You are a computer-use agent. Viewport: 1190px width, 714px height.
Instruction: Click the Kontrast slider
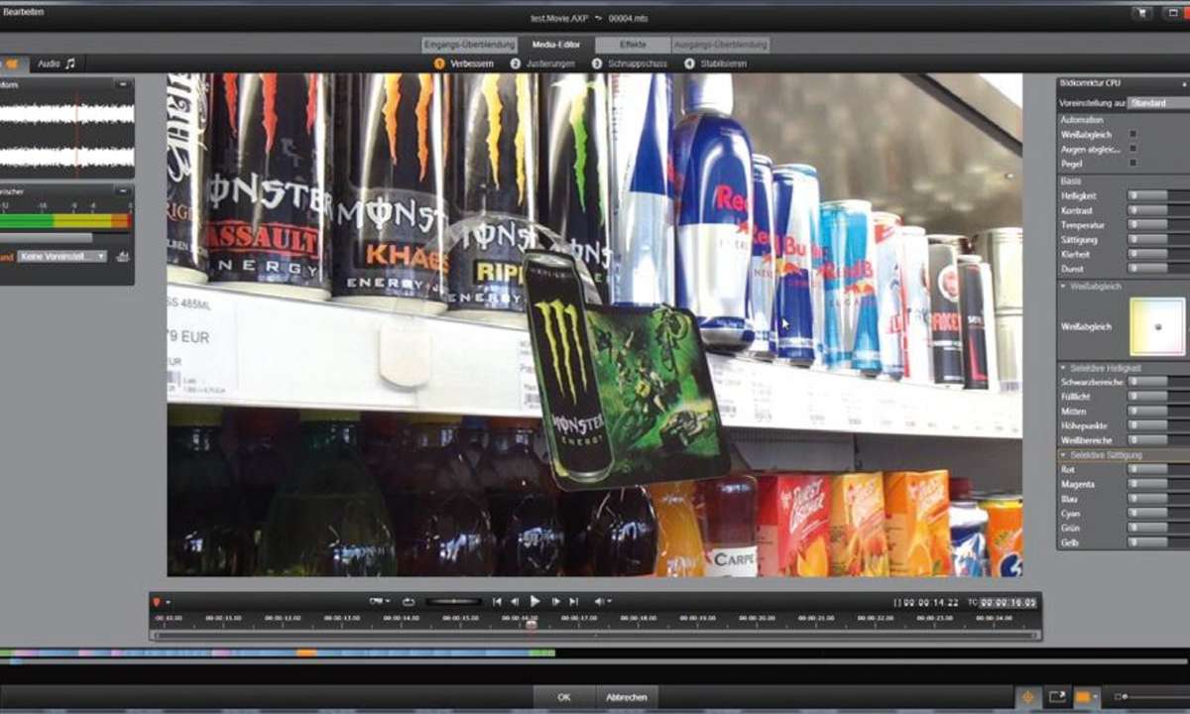point(1159,210)
